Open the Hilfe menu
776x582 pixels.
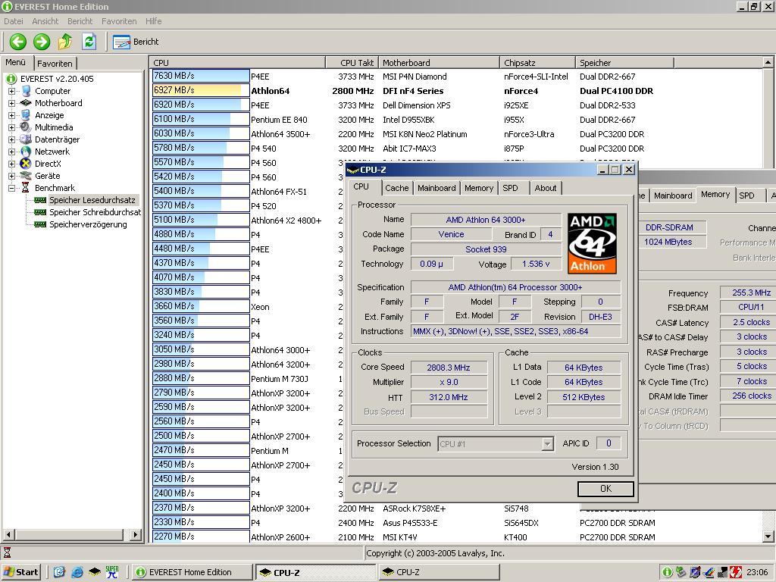click(x=153, y=21)
